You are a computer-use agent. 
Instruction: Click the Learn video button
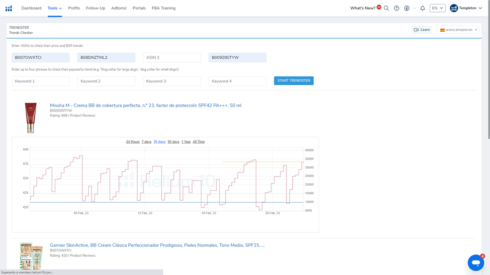(x=422, y=30)
